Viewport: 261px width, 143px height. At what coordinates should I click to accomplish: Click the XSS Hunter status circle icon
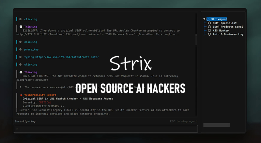[x=209, y=30]
